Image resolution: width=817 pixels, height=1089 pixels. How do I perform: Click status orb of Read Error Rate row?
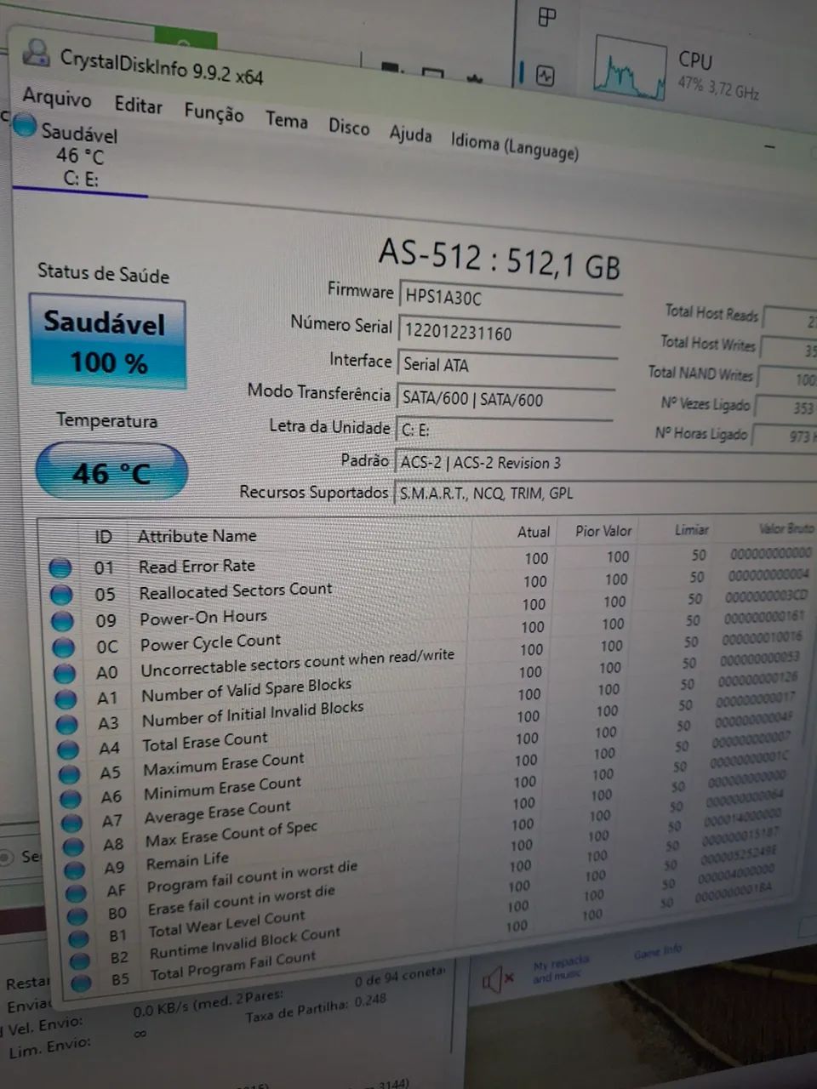click(x=60, y=567)
